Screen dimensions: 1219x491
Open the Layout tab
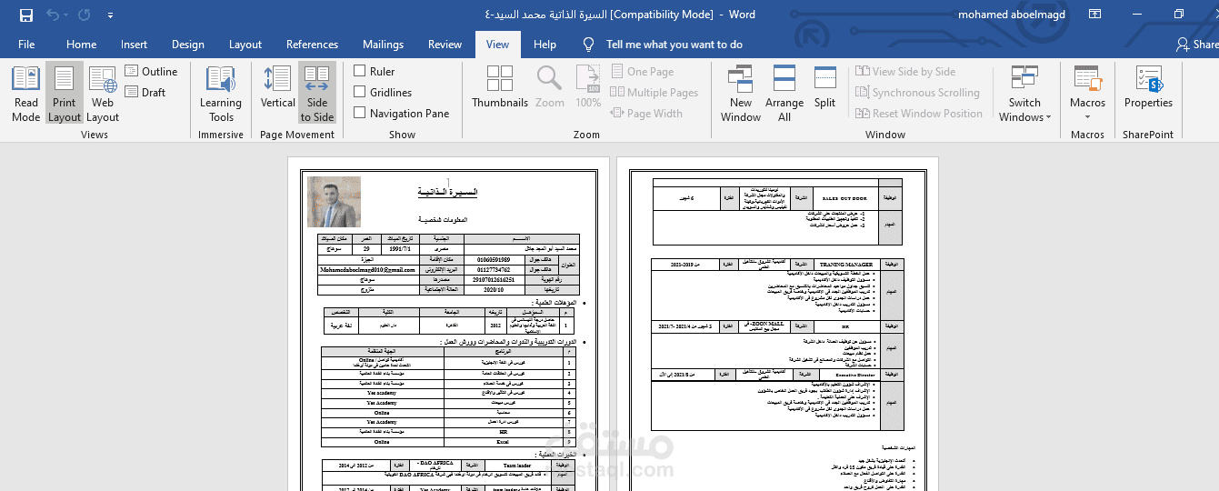(245, 45)
